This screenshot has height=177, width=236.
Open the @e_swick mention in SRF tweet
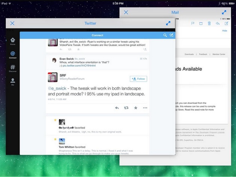[57, 88]
